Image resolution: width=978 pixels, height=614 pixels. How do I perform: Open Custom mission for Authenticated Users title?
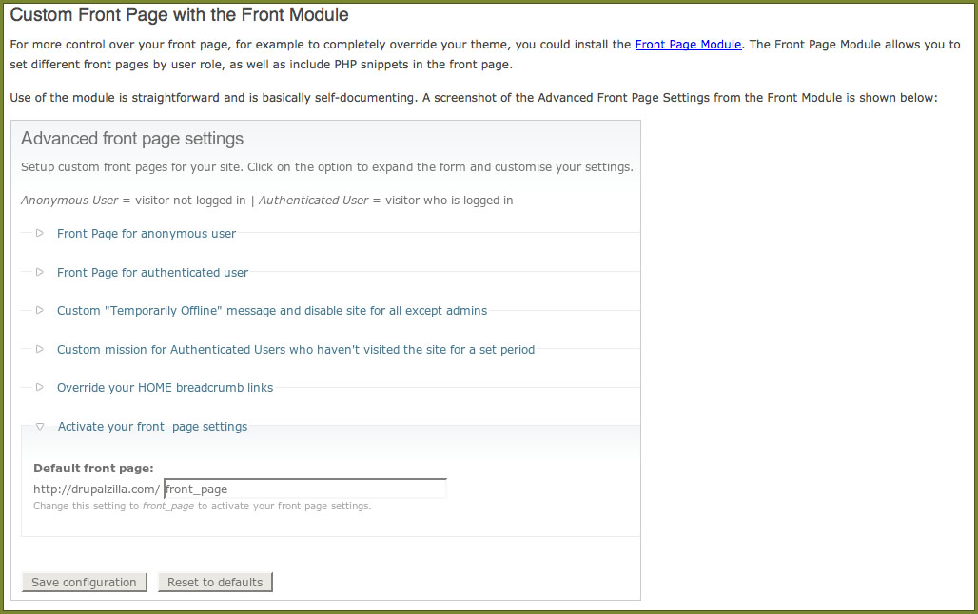coord(296,349)
